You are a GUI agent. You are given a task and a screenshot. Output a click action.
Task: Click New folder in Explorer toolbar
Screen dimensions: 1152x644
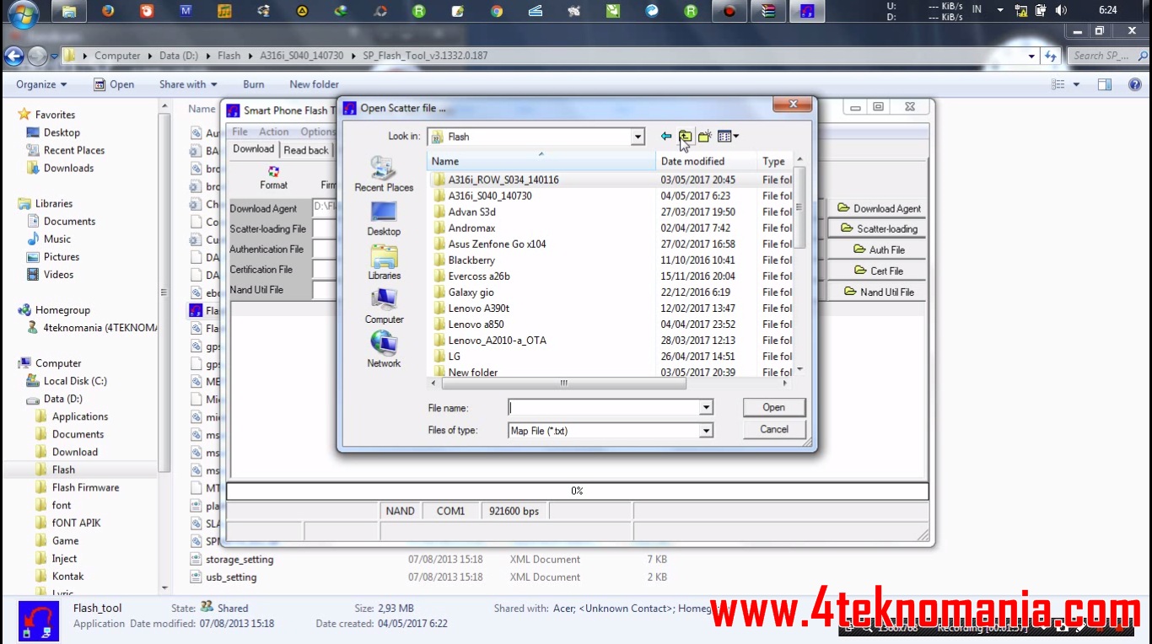[x=314, y=84]
